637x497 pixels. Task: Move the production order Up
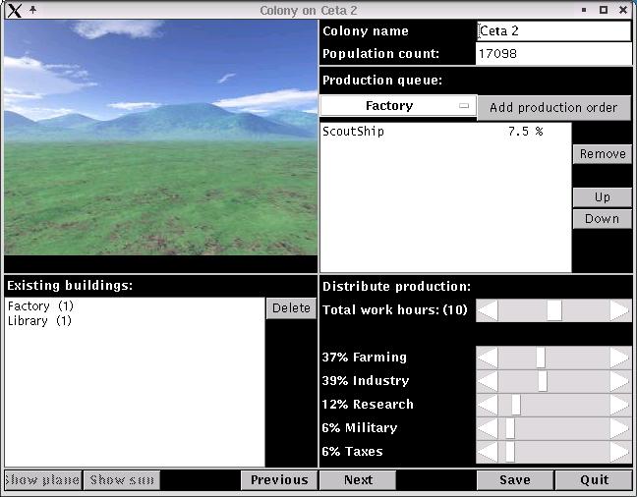click(x=602, y=197)
